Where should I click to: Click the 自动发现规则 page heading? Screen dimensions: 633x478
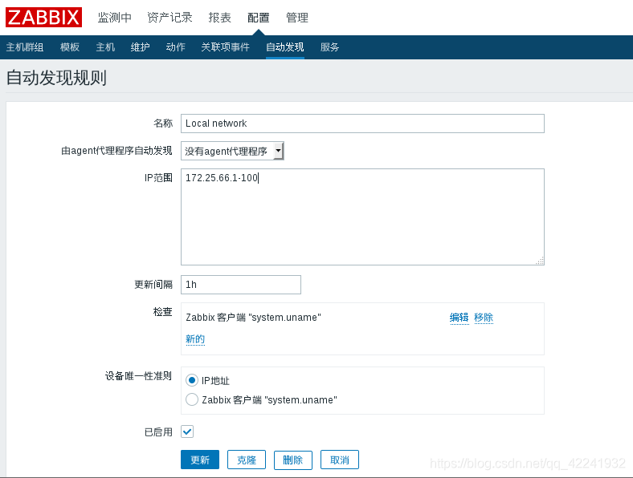[56, 78]
